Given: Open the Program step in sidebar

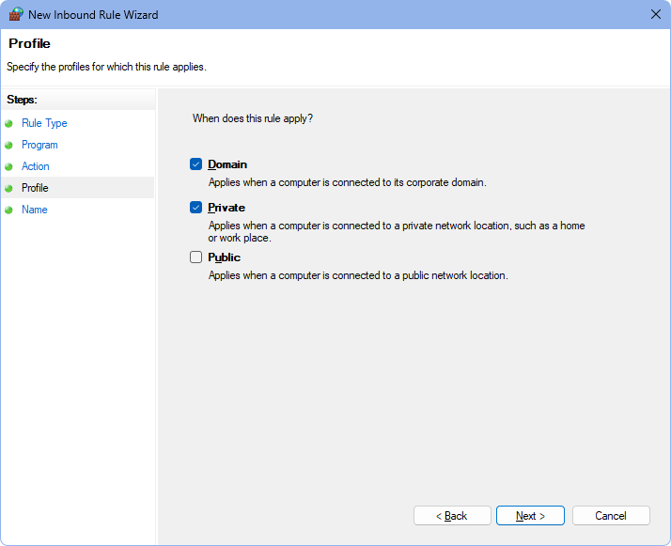Looking at the screenshot, I should coord(39,145).
